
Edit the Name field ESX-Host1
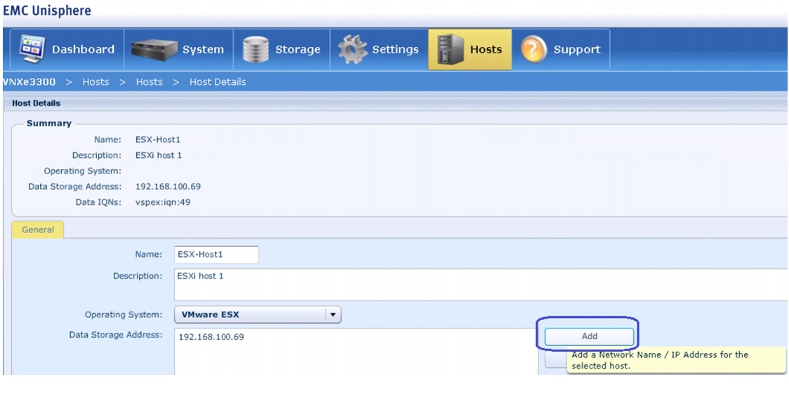coord(216,254)
